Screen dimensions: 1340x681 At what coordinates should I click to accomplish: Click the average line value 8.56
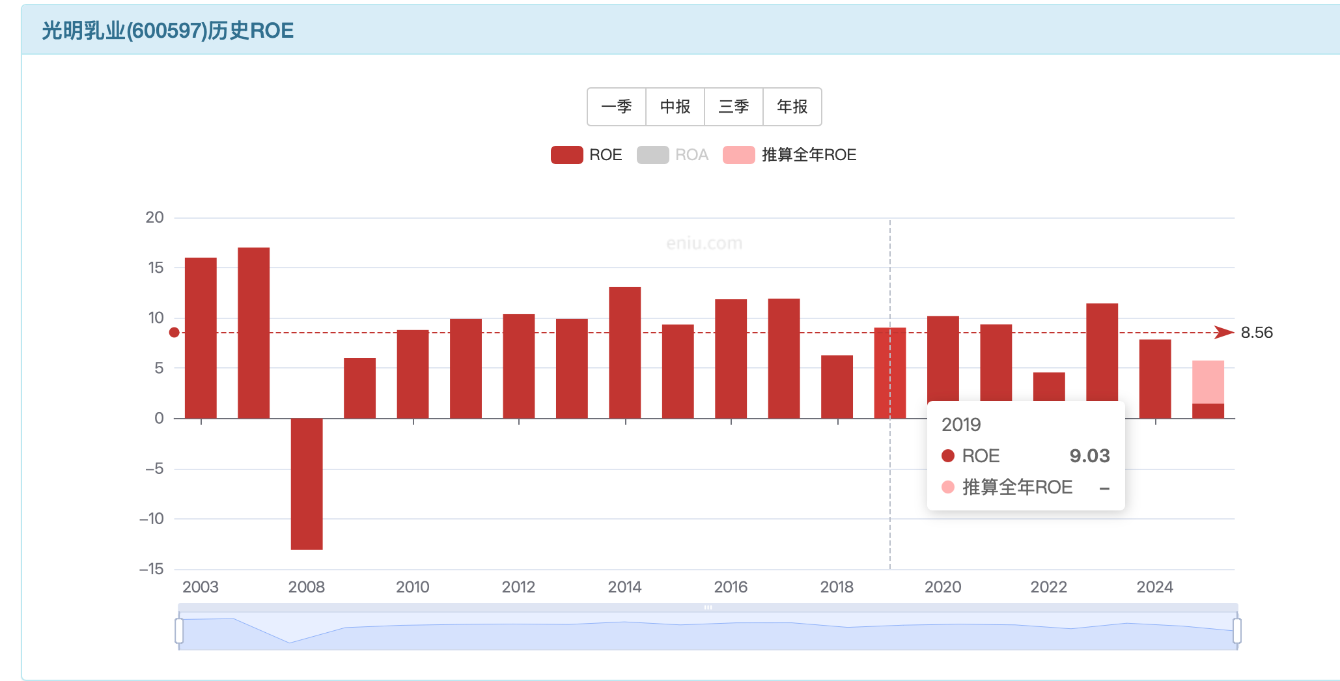[1257, 333]
